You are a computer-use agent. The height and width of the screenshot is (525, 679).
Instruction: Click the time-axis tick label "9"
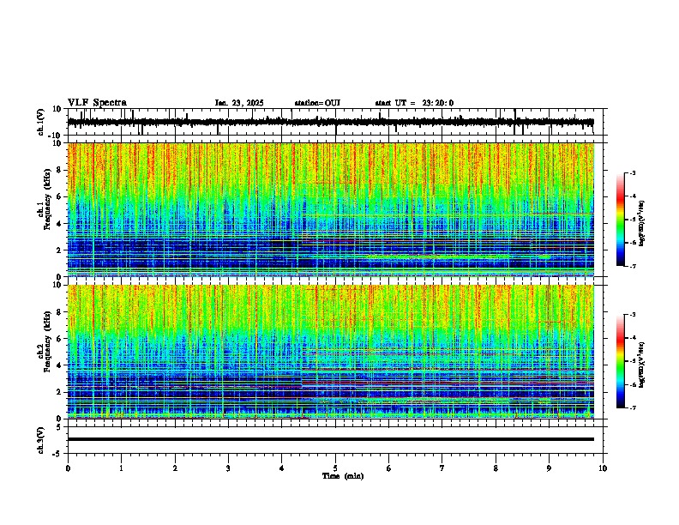tap(549, 468)
